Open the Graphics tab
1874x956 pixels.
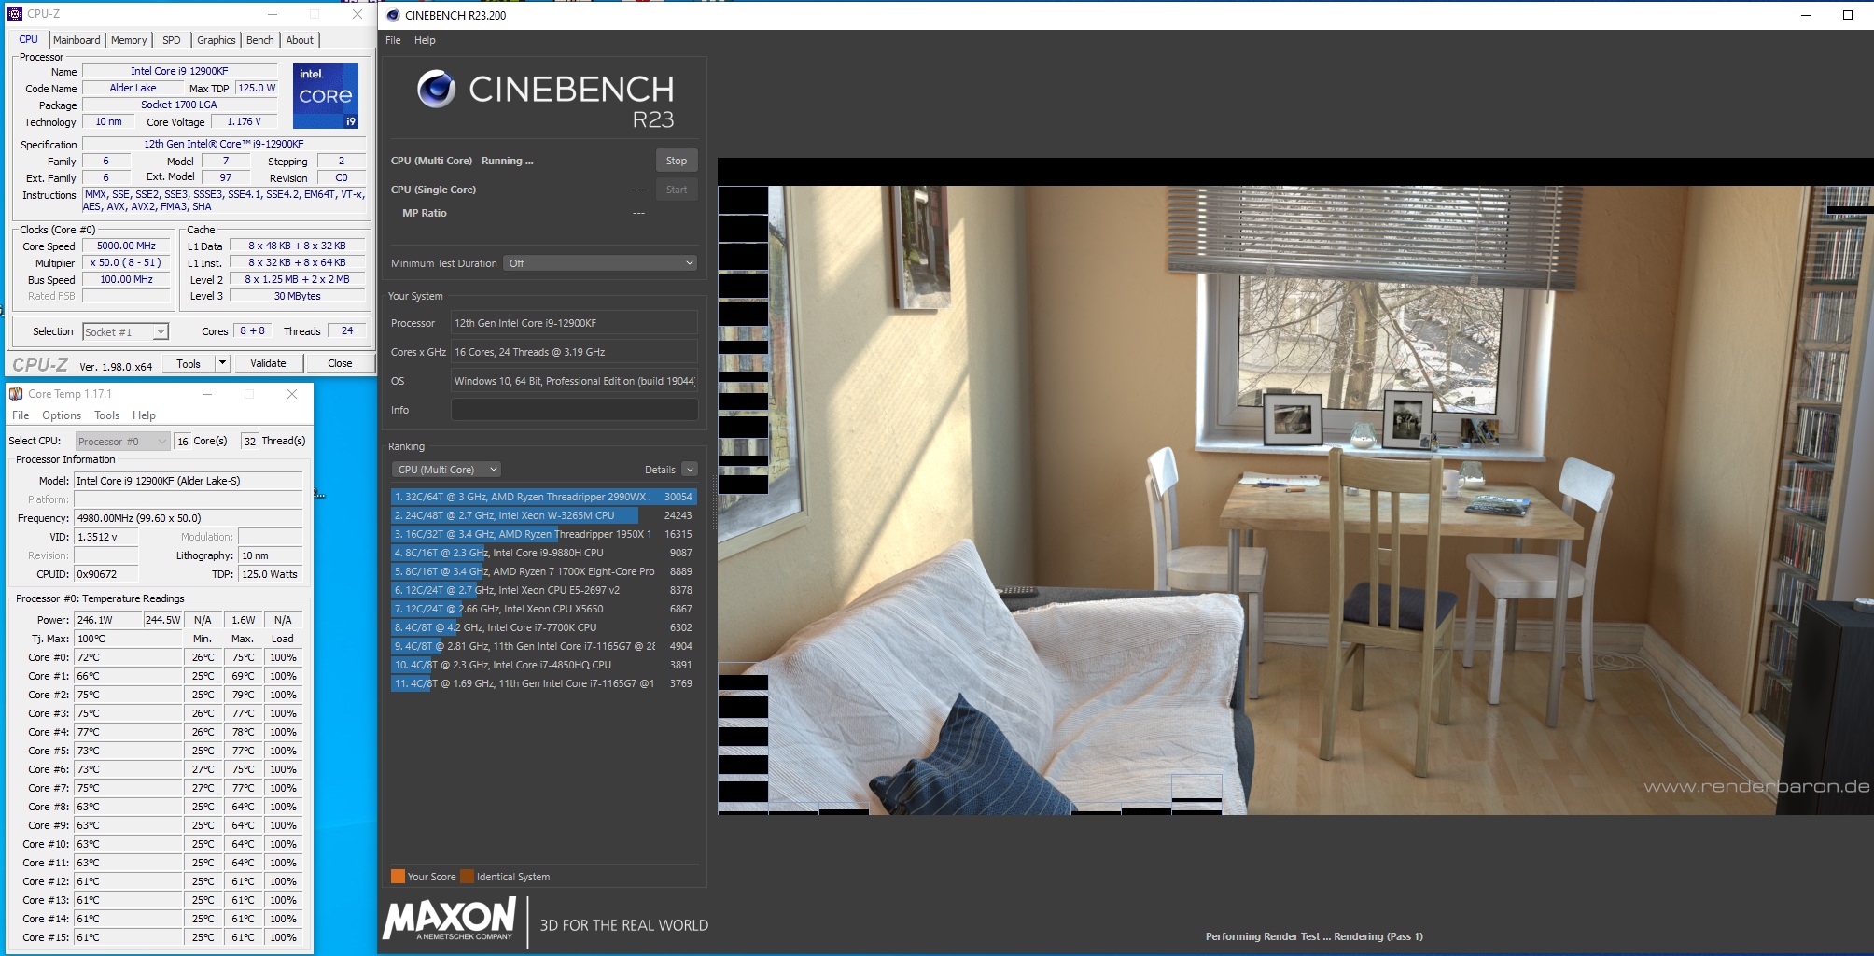[217, 40]
